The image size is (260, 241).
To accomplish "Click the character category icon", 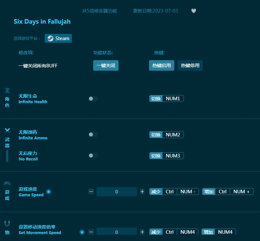I will 7,90.
